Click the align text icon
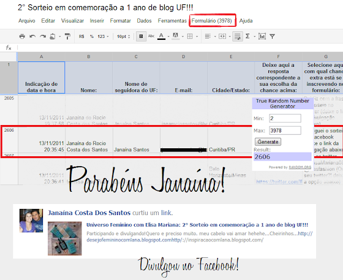 click(x=208, y=36)
